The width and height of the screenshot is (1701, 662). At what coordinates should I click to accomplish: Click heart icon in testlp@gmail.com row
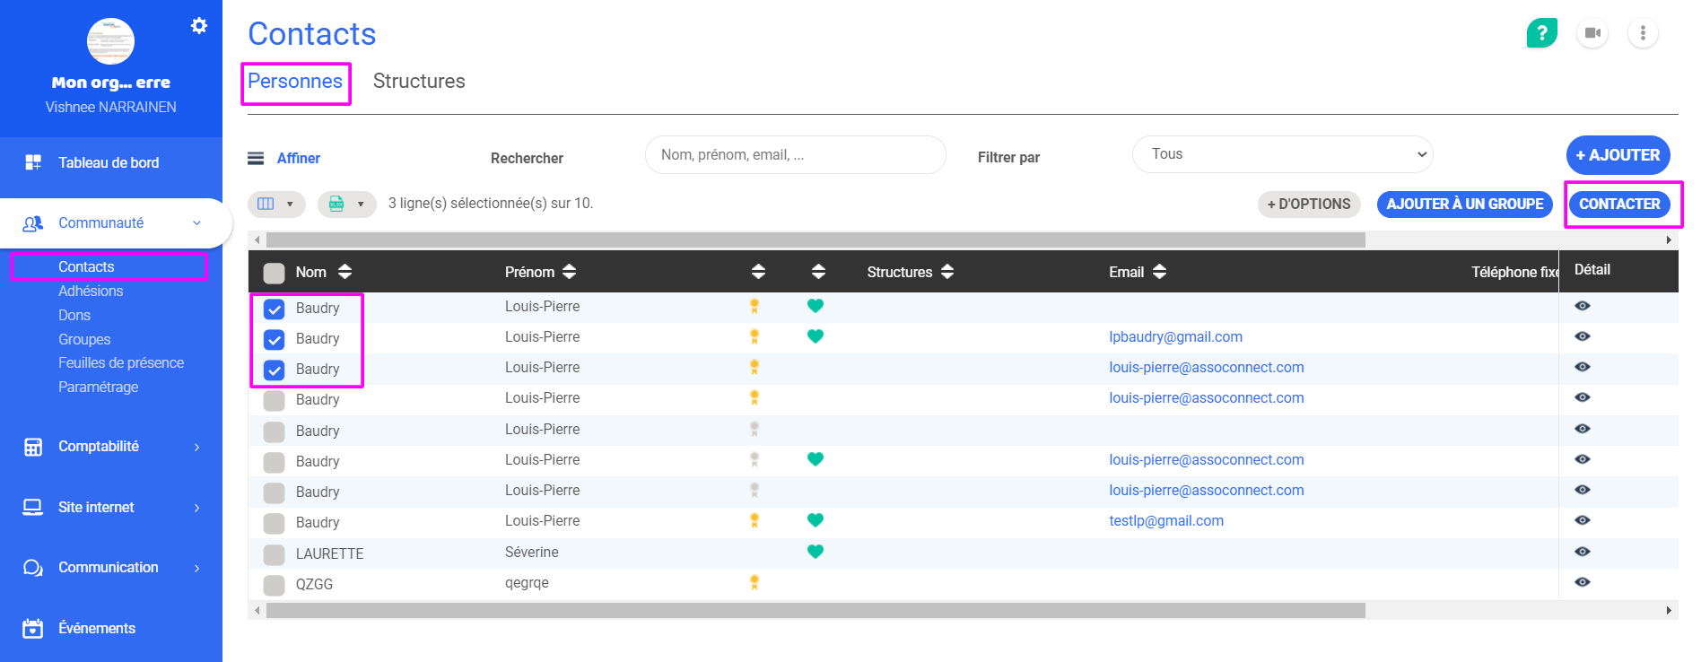pos(816,520)
